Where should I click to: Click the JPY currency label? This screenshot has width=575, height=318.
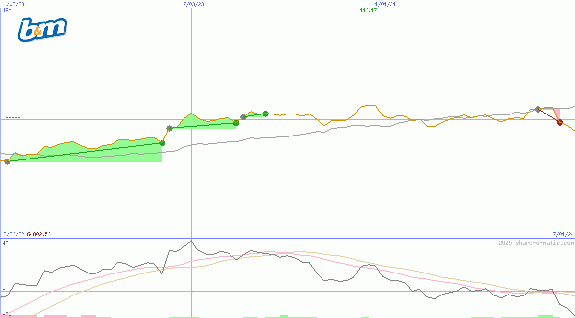[7, 10]
